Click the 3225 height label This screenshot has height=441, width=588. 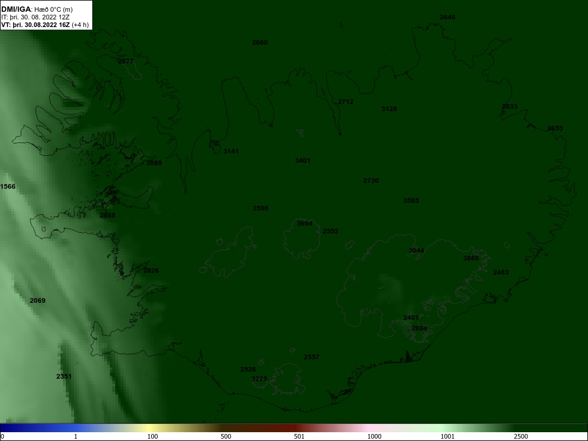pyautogui.click(x=259, y=379)
